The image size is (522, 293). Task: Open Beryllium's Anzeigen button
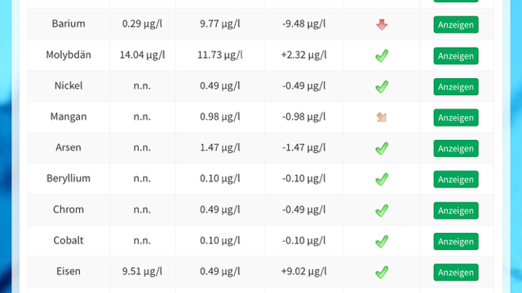tap(456, 179)
